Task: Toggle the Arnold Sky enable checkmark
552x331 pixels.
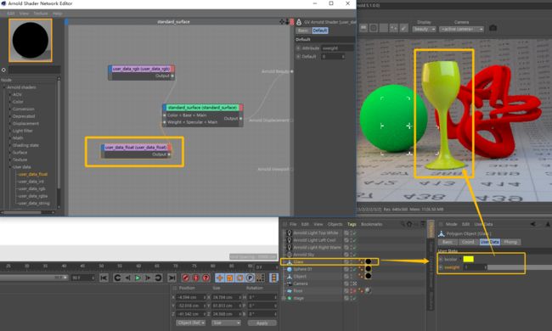Action: point(354,255)
